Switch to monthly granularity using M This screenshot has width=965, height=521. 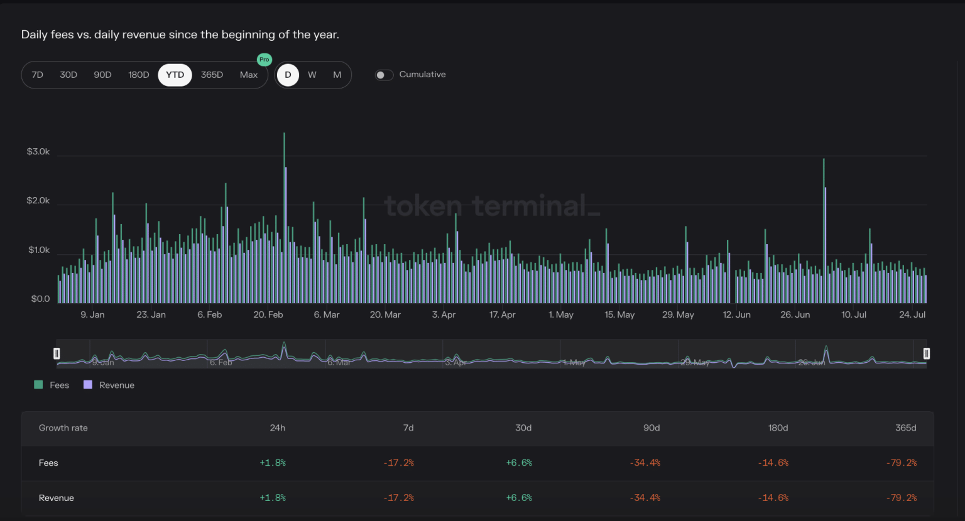coord(337,75)
